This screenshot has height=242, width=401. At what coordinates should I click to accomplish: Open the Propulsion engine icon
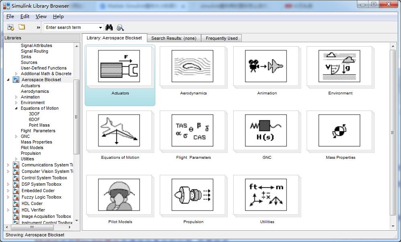[x=193, y=195]
